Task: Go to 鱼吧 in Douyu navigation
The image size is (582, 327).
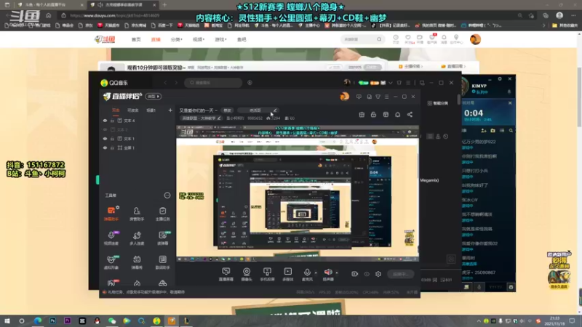Action: pos(242,39)
